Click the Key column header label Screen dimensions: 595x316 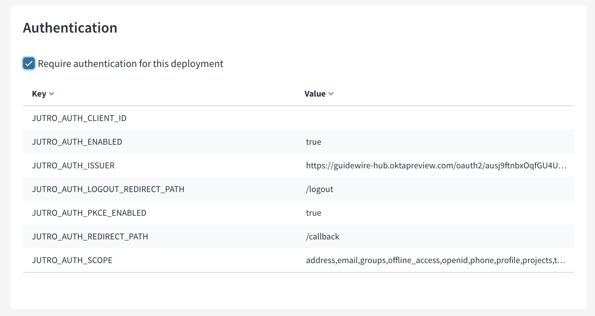pos(39,94)
